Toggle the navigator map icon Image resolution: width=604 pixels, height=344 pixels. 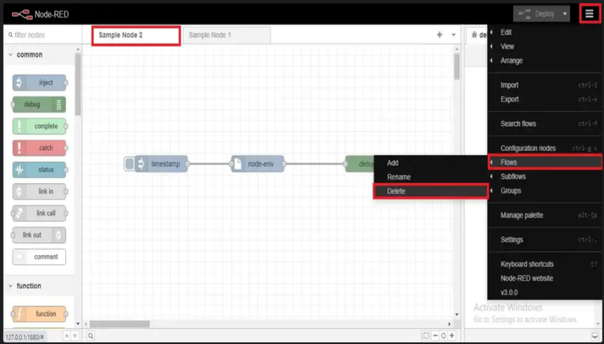[425, 336]
